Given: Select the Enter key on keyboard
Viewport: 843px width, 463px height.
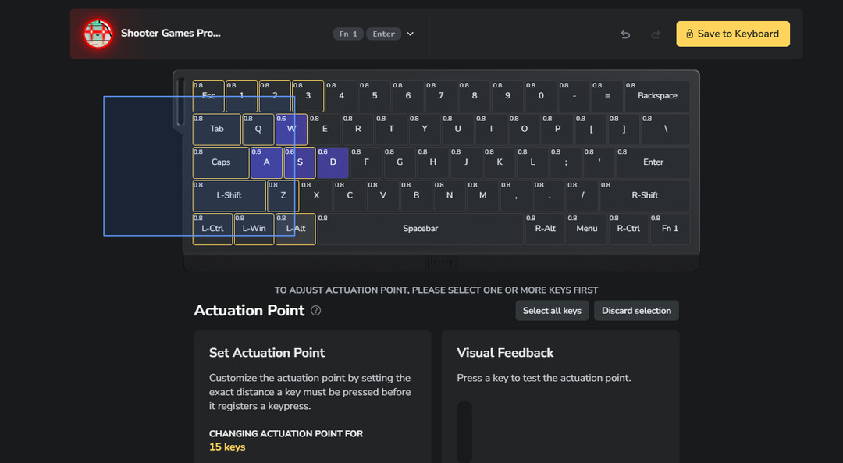Looking at the screenshot, I should pos(653,162).
